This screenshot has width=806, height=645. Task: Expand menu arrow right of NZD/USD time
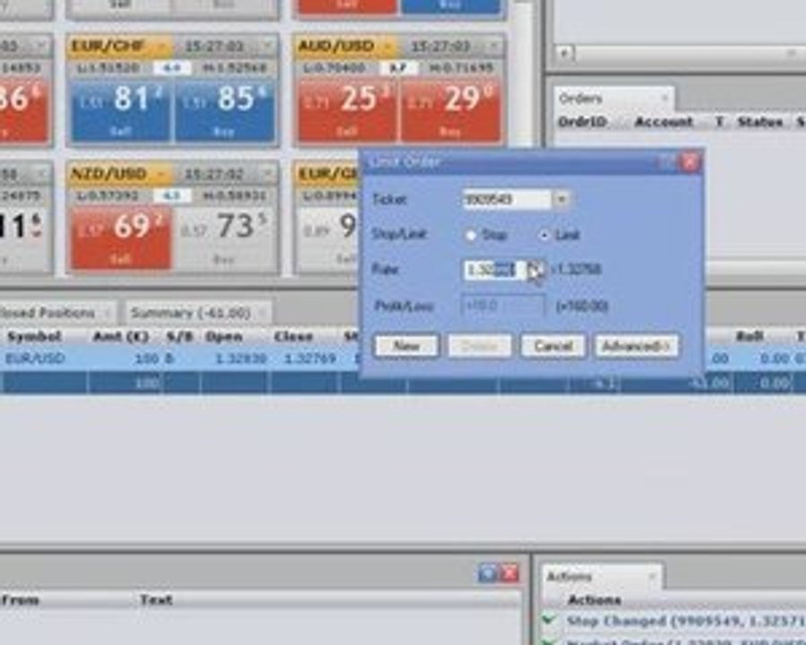[268, 174]
